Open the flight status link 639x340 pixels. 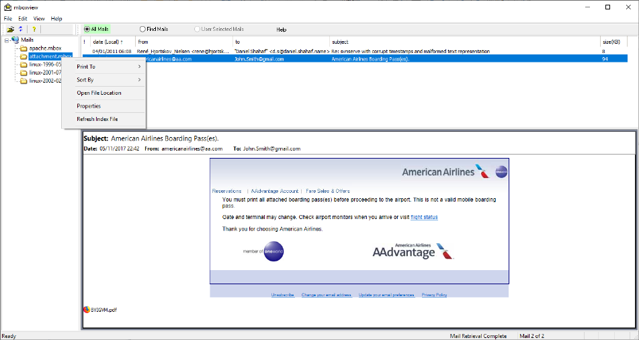coord(424,217)
